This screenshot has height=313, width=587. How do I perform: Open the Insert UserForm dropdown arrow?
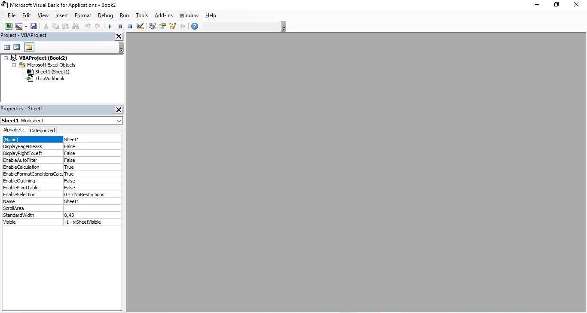[x=26, y=26]
